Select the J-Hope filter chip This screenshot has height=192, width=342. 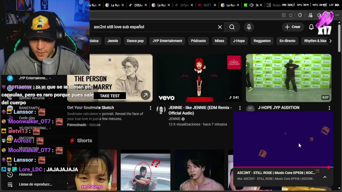[x=239, y=41]
